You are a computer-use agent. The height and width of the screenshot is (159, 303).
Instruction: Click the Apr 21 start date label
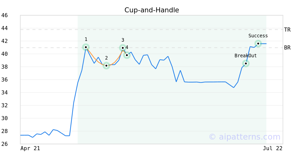(30, 148)
